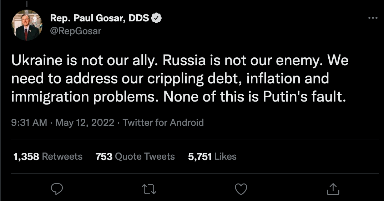The image size is (384, 201).
Task: Visit the @RepGosar handle link
Action: (76, 31)
